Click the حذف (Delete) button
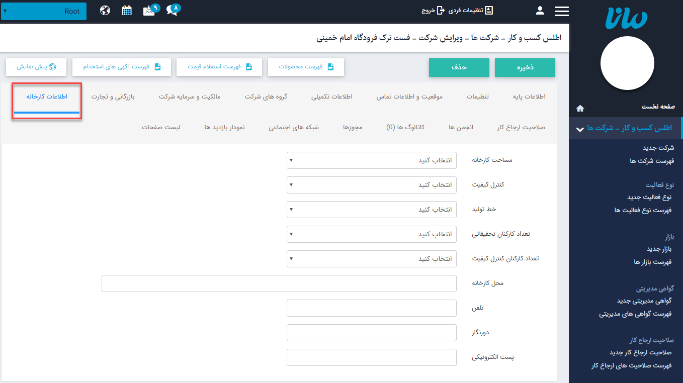683x383 pixels. (459, 67)
